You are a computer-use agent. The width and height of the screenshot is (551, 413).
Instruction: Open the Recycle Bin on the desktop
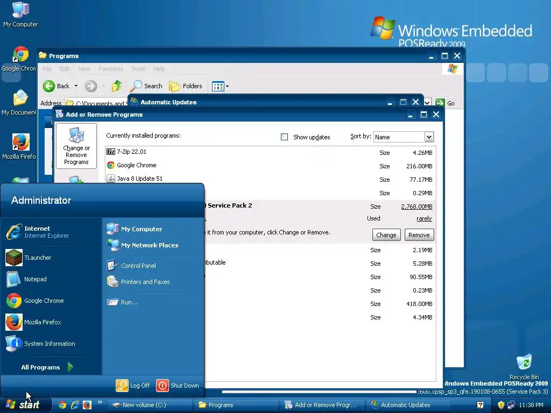[x=524, y=367]
